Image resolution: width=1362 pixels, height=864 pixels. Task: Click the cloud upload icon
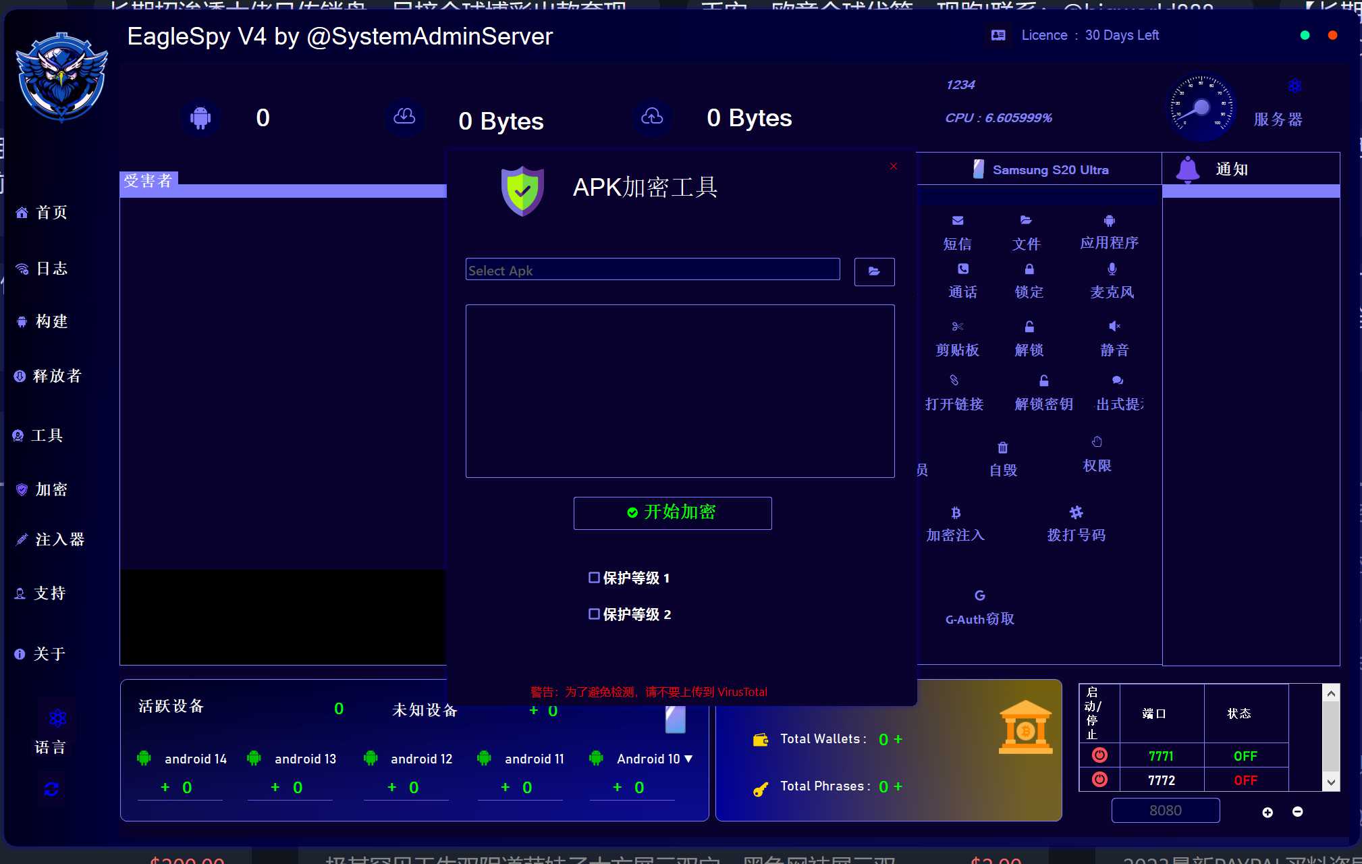(x=652, y=117)
